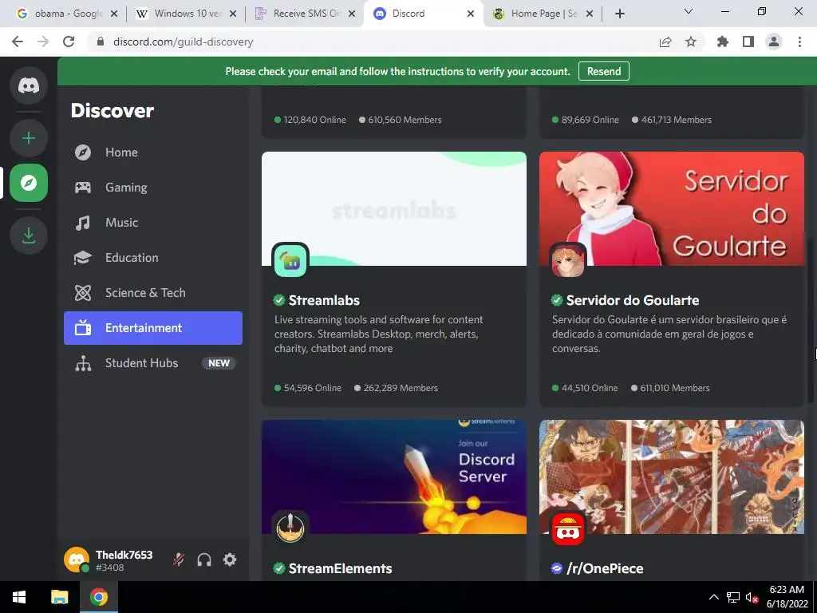The width and height of the screenshot is (817, 613).
Task: Open the Streamlabs banner image
Action: [394, 208]
